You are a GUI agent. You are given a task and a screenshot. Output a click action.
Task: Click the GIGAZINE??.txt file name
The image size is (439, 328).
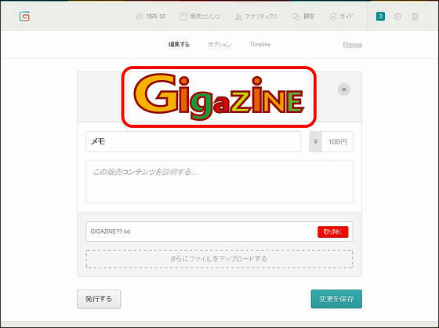point(111,231)
